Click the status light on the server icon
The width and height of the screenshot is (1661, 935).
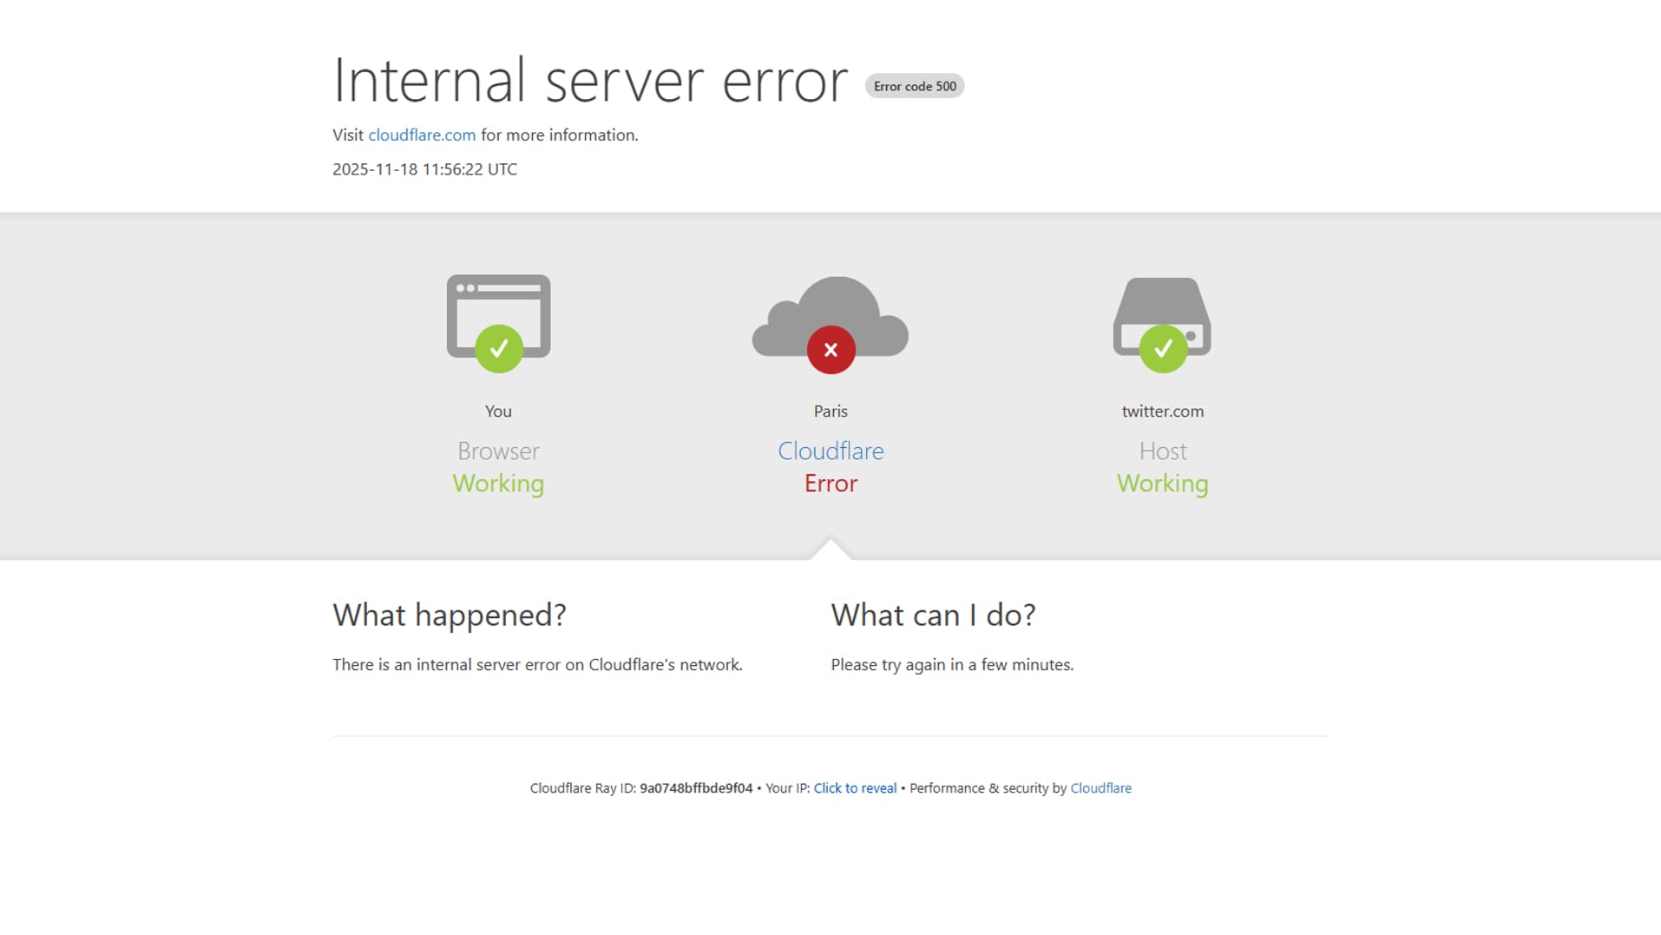pos(1190,338)
